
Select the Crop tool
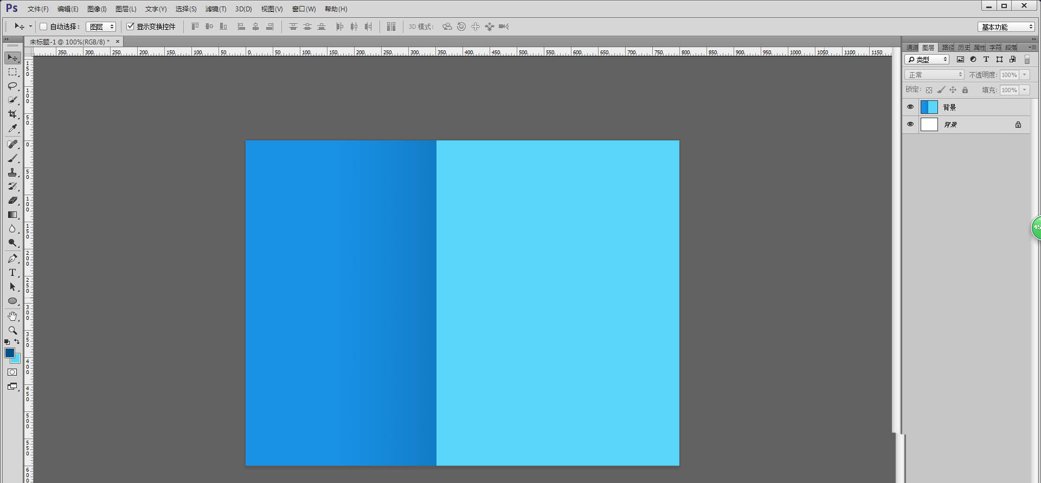point(12,114)
